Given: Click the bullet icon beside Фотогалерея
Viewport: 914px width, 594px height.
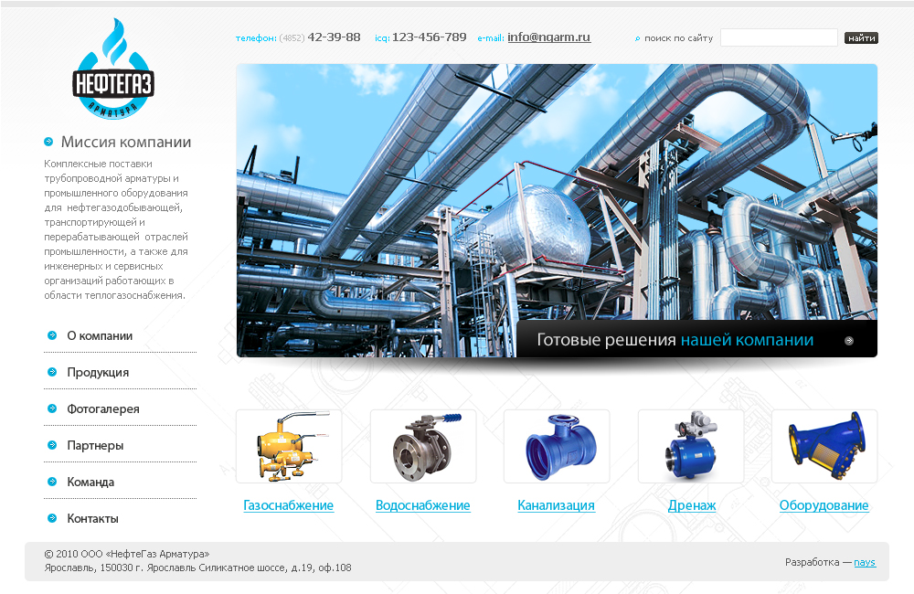Looking at the screenshot, I should (x=52, y=408).
